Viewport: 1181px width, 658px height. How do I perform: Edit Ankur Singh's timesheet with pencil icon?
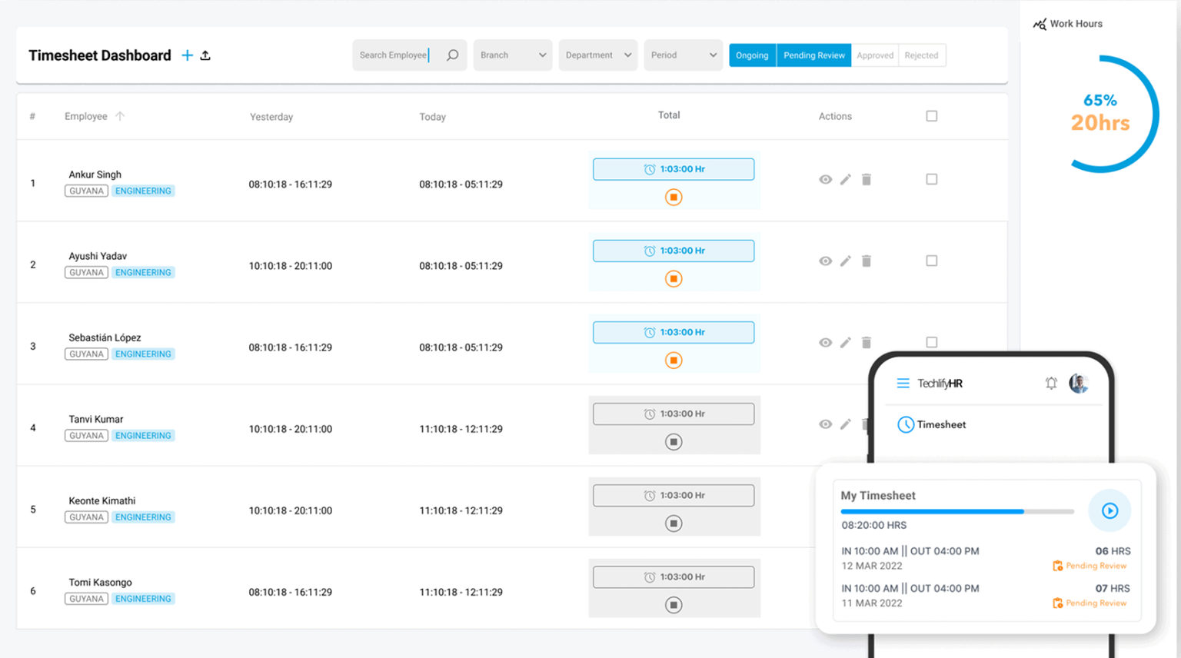(x=846, y=179)
